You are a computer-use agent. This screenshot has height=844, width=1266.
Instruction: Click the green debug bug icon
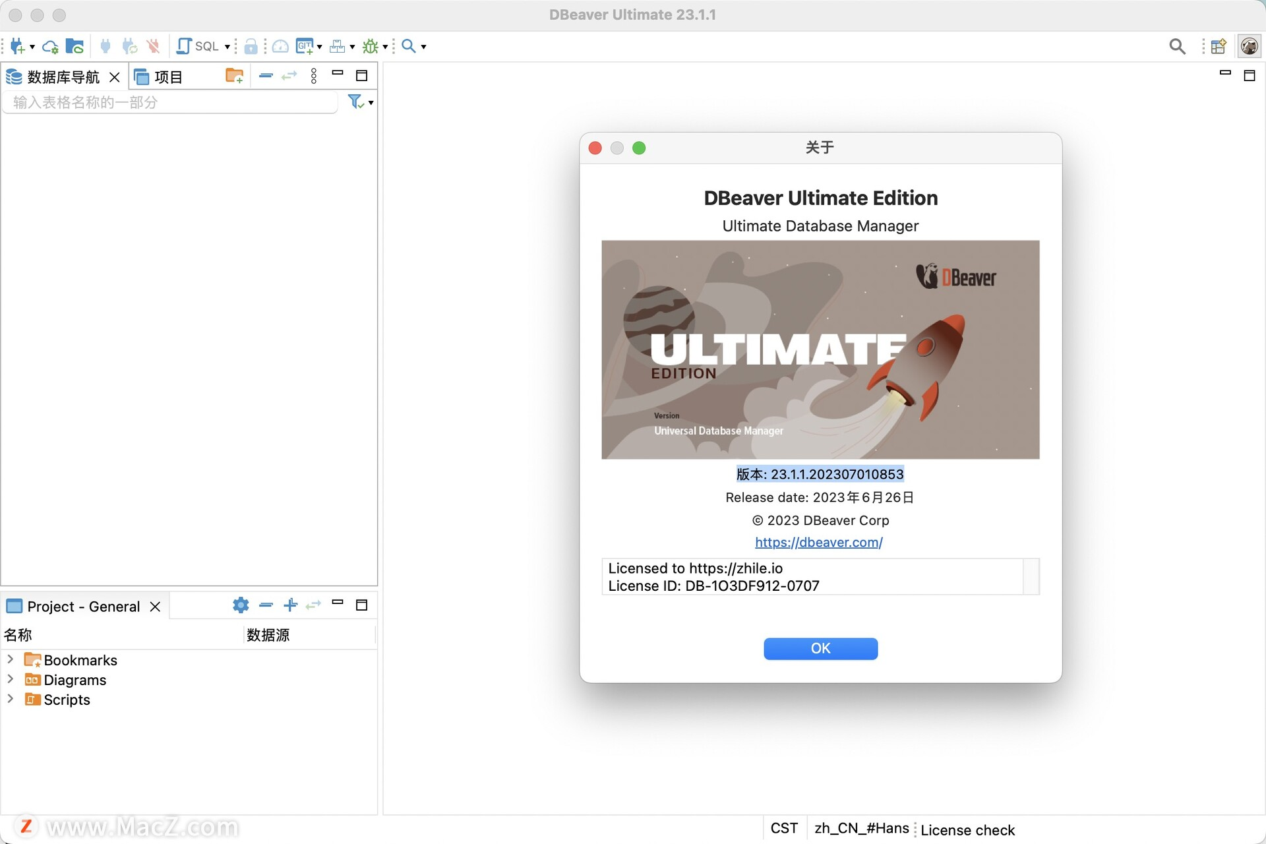coord(371,46)
